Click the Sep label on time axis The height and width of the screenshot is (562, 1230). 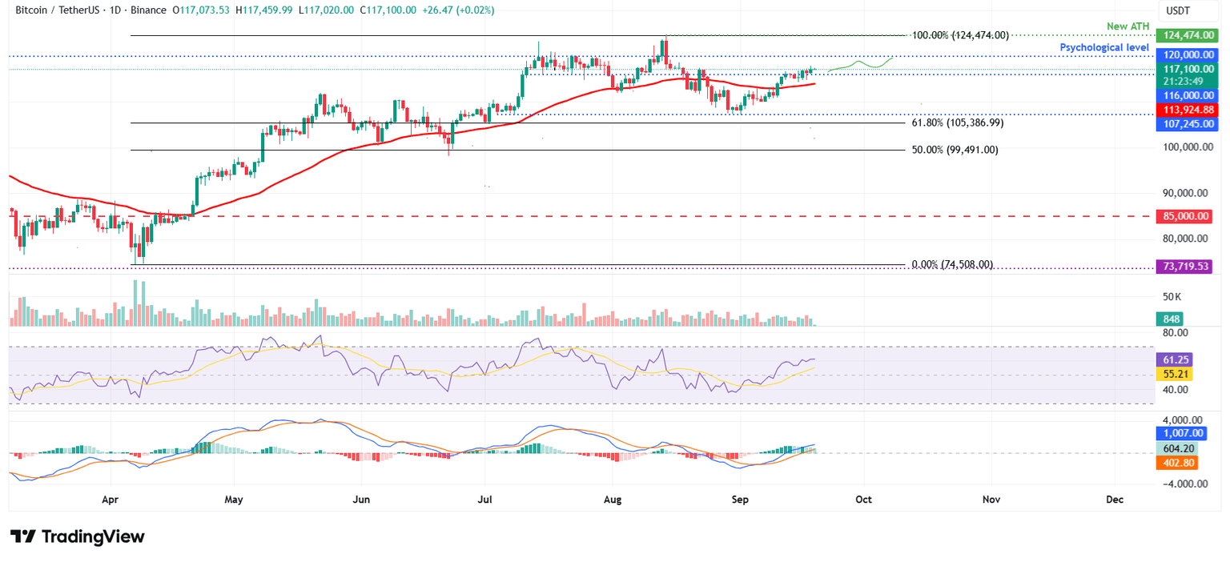[x=740, y=499]
